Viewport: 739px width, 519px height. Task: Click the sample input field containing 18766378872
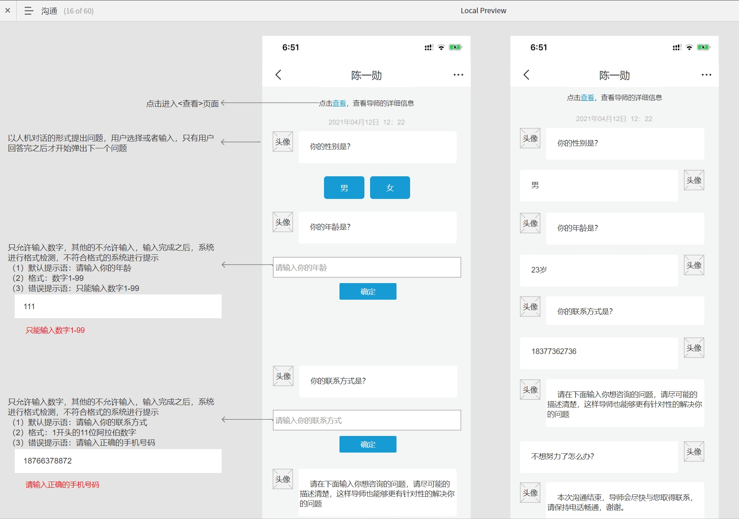pyautogui.click(x=118, y=461)
